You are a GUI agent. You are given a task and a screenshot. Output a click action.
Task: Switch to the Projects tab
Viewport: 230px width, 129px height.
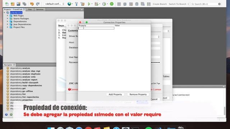(x=14, y=9)
